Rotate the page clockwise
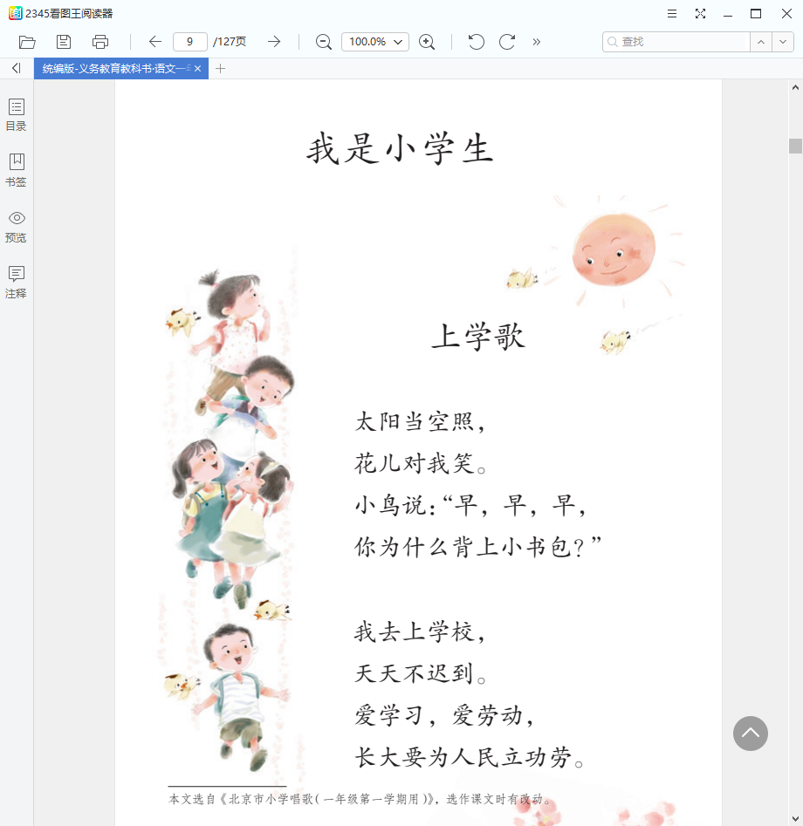 [506, 41]
